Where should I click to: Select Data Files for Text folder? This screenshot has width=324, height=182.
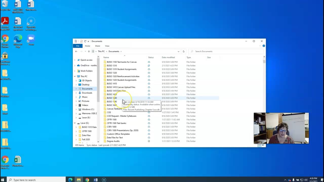tap(115, 138)
